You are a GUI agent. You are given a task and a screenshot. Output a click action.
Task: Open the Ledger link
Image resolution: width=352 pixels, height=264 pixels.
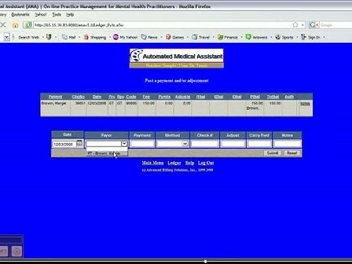[174, 163]
